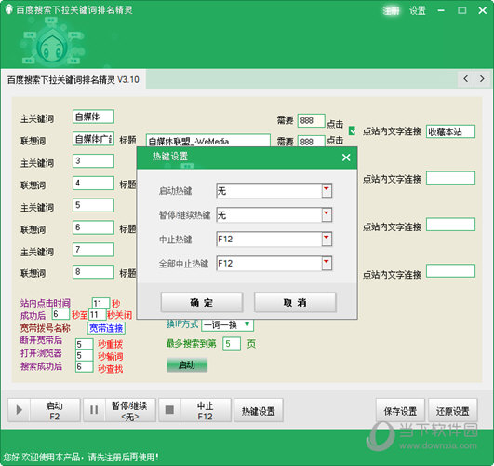Click the 联想词 field containing 6
Image resolution: width=494 pixels, height=466 pixels.
(x=93, y=227)
